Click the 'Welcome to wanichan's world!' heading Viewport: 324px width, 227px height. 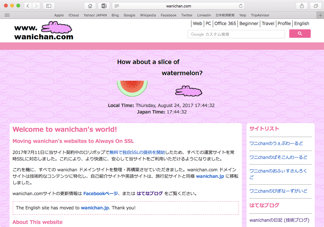coord(65,129)
